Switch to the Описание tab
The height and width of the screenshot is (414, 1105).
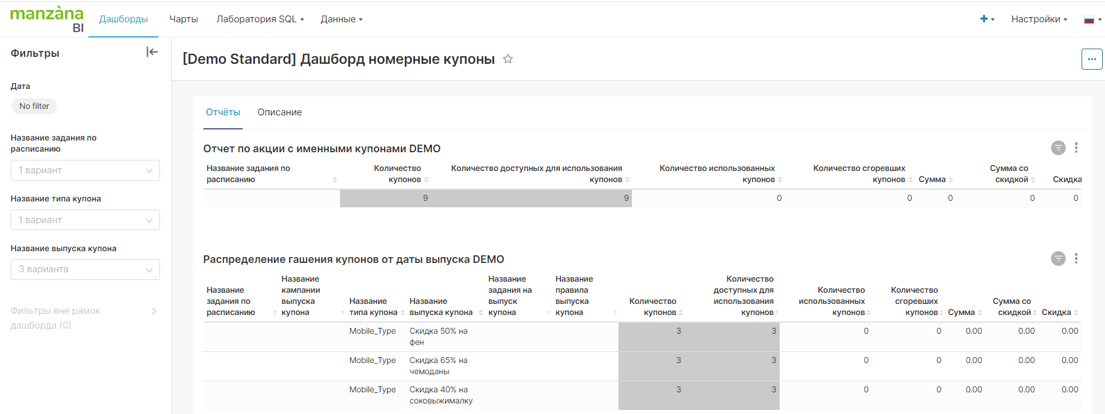[280, 112]
